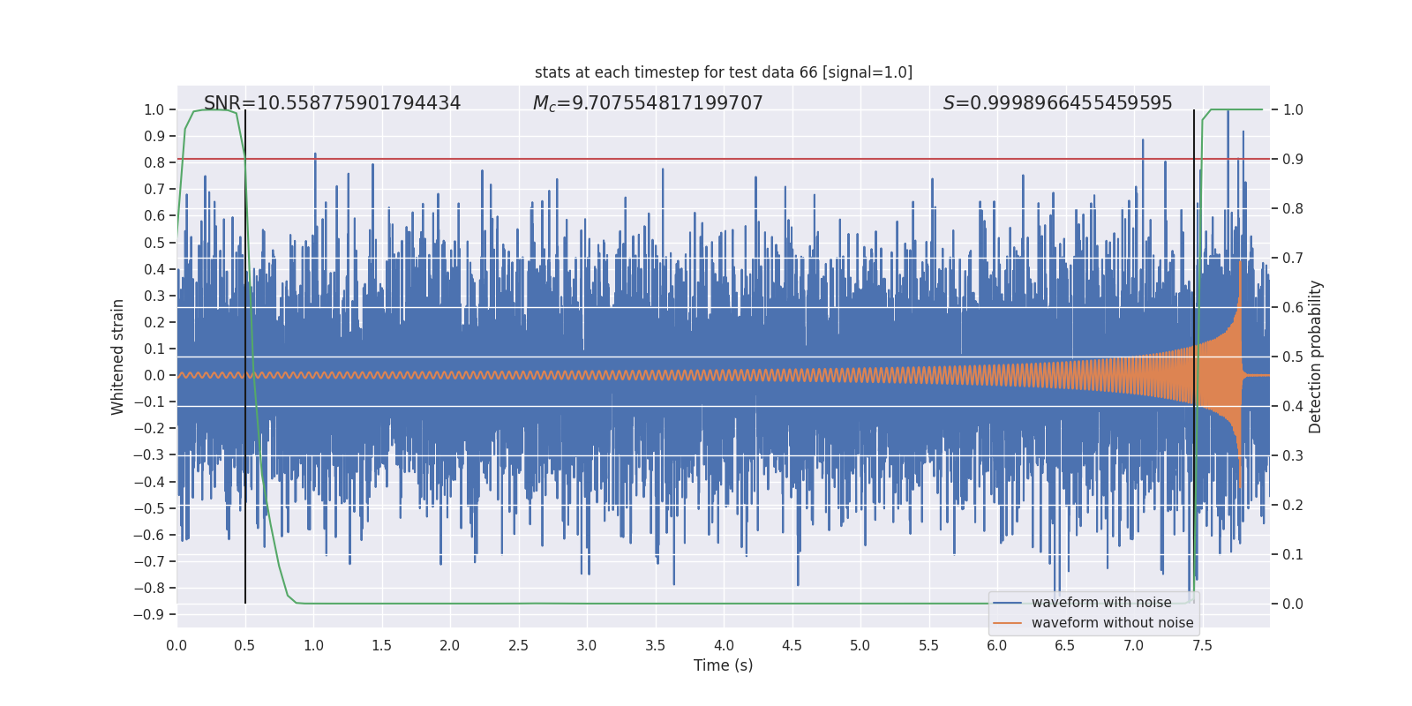Image resolution: width=1412 pixels, height=706 pixels.
Task: Click the blue line swatch in legend
Action: (1007, 603)
